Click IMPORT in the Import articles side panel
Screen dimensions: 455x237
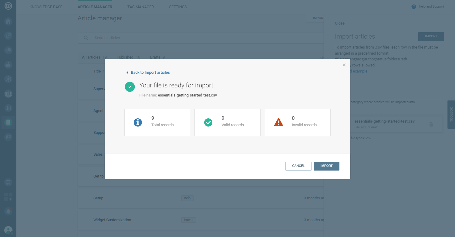[x=431, y=36]
